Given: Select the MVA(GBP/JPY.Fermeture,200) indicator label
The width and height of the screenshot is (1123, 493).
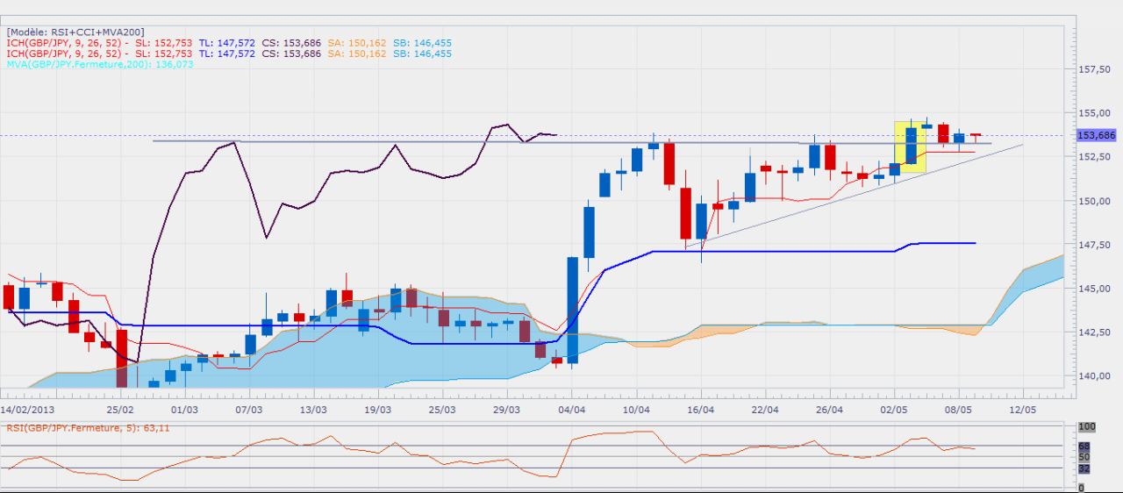Looking at the screenshot, I should click(x=100, y=64).
